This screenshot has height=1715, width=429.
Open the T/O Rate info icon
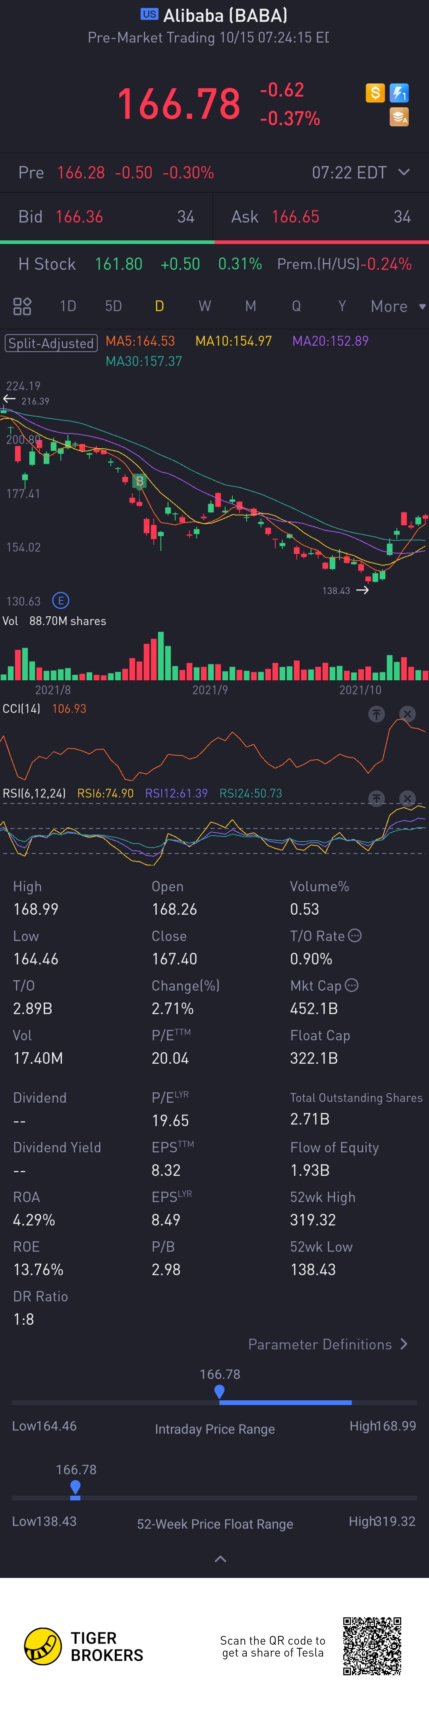pyautogui.click(x=355, y=935)
